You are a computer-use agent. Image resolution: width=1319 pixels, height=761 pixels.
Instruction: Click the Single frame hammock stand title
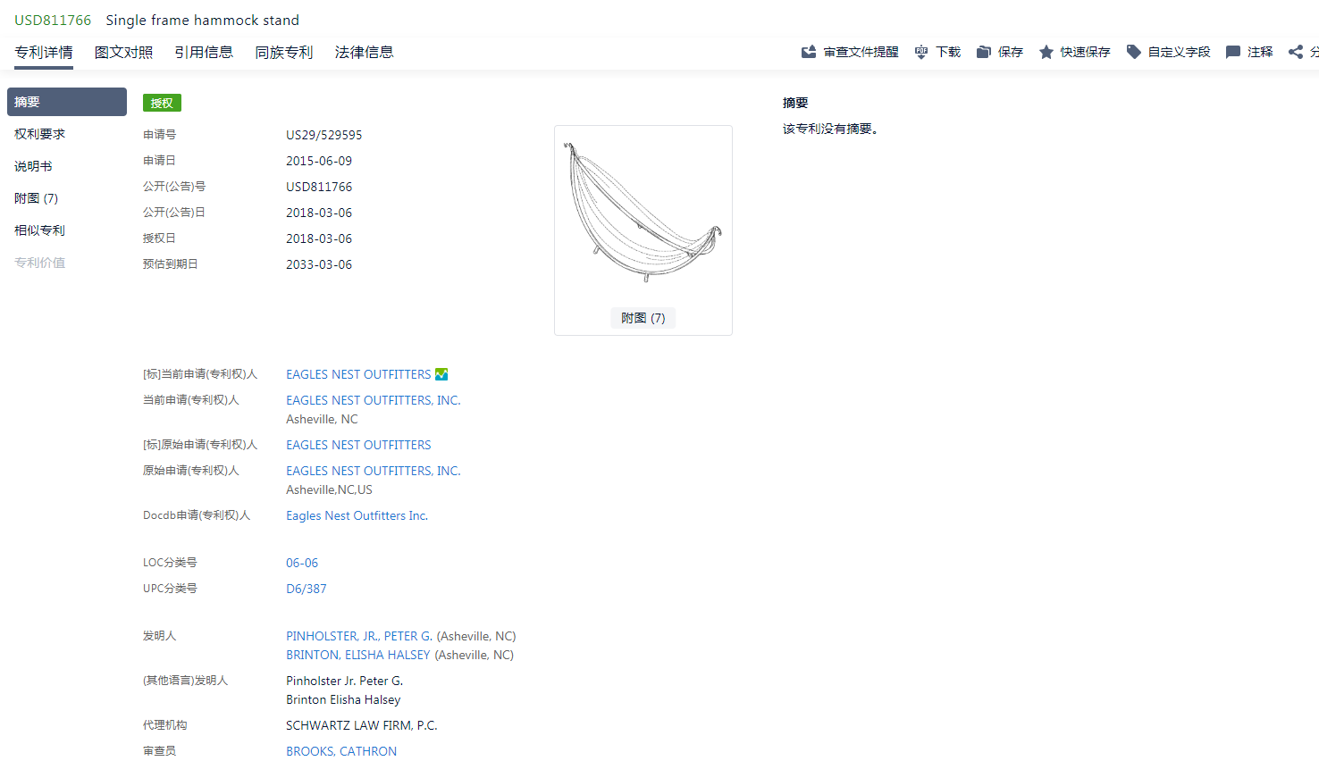pos(203,20)
